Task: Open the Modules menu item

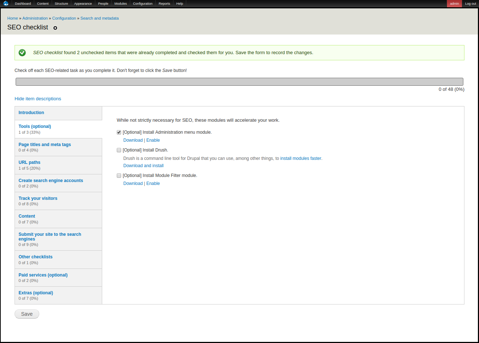Action: (x=120, y=4)
